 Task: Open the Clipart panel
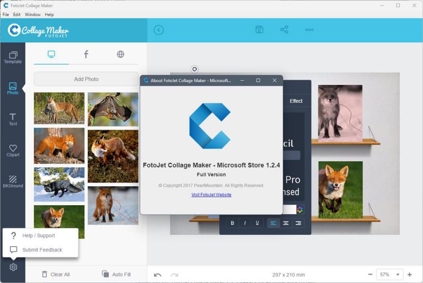click(13, 150)
